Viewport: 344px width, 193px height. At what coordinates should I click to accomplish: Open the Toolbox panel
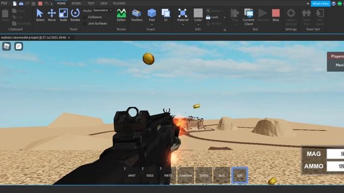pos(137,15)
